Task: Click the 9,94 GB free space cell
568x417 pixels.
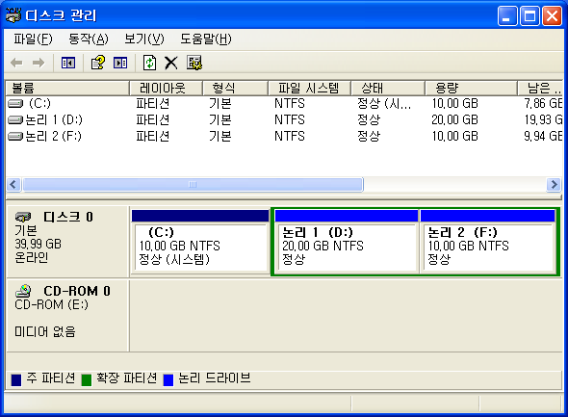Action: pyautogui.click(x=543, y=137)
